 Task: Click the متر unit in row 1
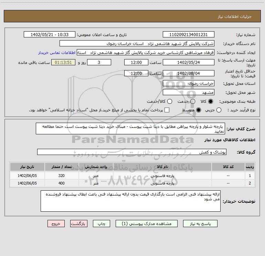click(96, 176)
